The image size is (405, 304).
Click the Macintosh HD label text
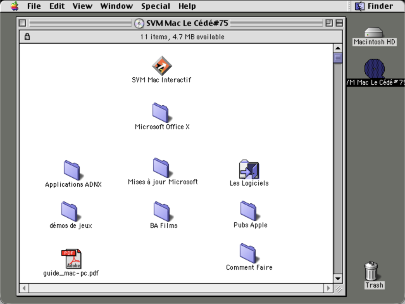pyautogui.click(x=375, y=42)
